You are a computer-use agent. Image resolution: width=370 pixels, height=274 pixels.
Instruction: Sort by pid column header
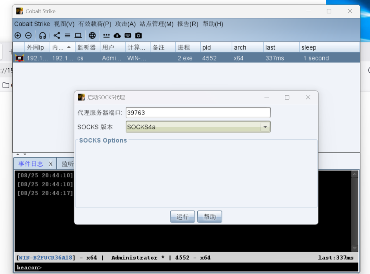216,47
